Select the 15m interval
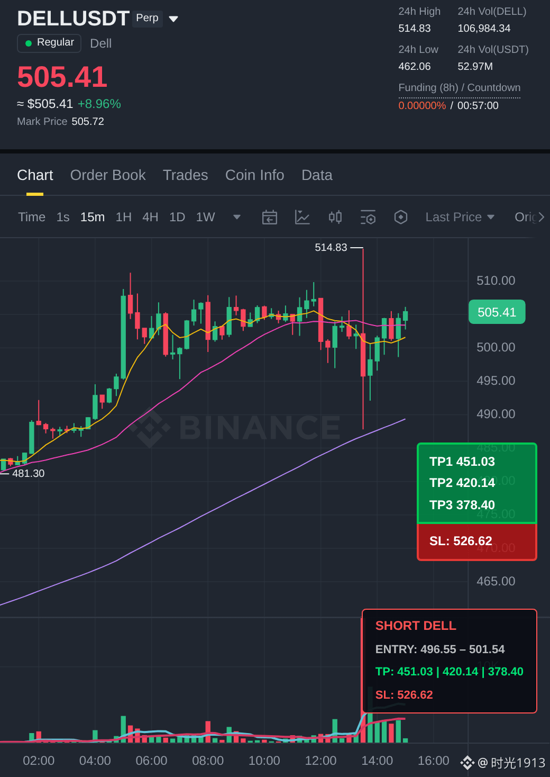Image resolution: width=550 pixels, height=777 pixels. (93, 217)
